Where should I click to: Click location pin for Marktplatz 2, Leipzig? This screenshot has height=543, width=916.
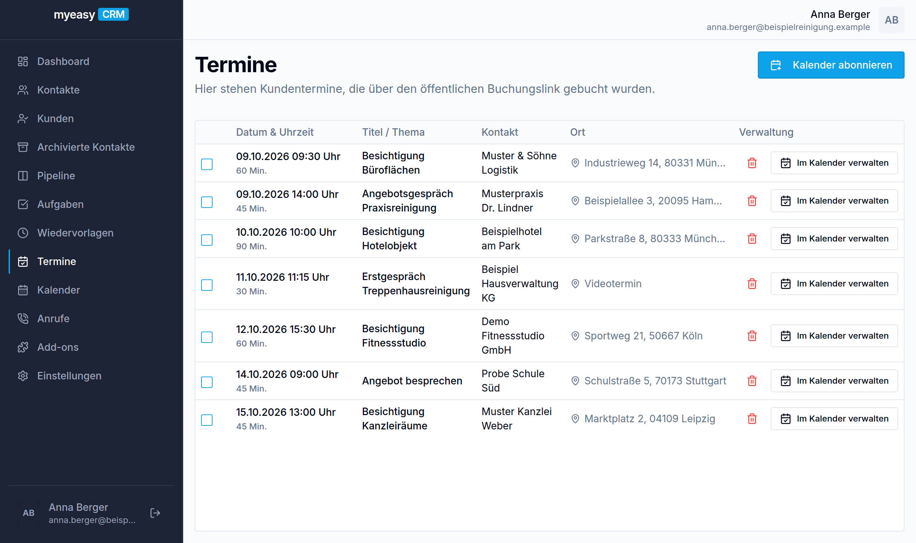(x=575, y=419)
